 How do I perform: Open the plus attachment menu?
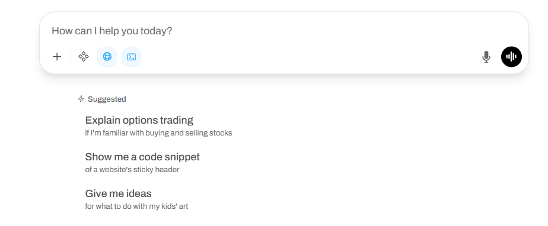pos(56,57)
